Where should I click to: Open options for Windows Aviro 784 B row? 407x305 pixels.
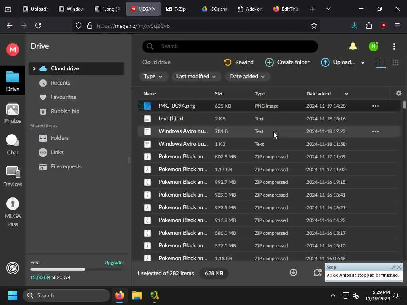tap(375, 131)
